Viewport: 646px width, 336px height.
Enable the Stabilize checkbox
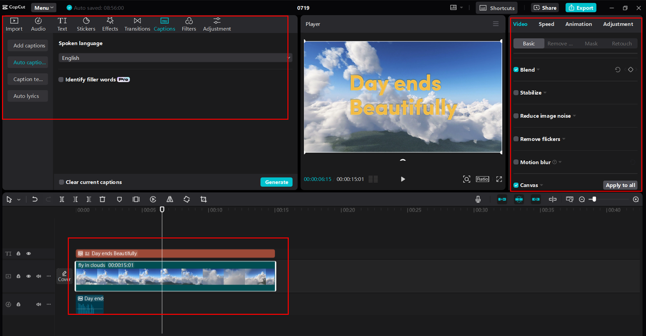516,93
